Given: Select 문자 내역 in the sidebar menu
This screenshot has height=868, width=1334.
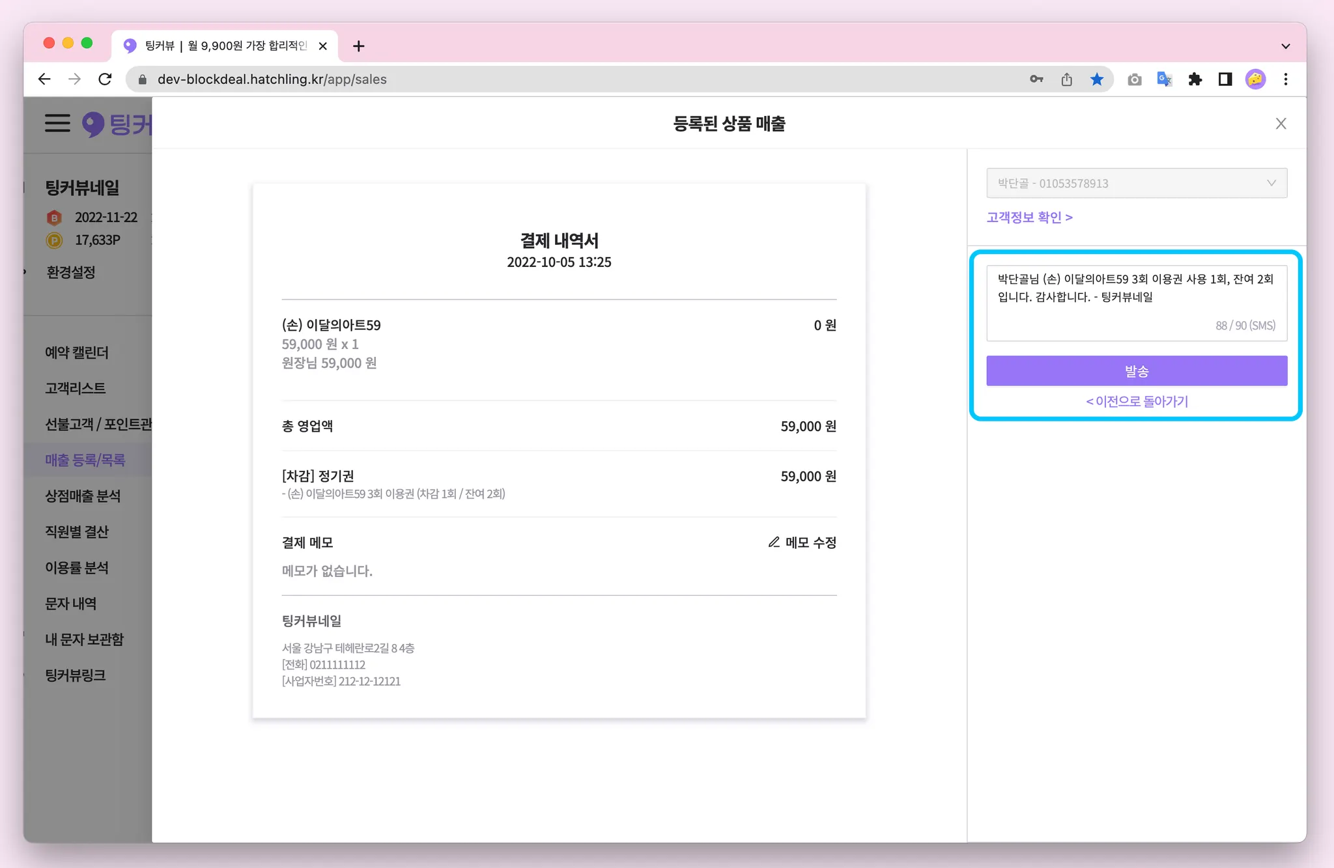Looking at the screenshot, I should [x=70, y=604].
